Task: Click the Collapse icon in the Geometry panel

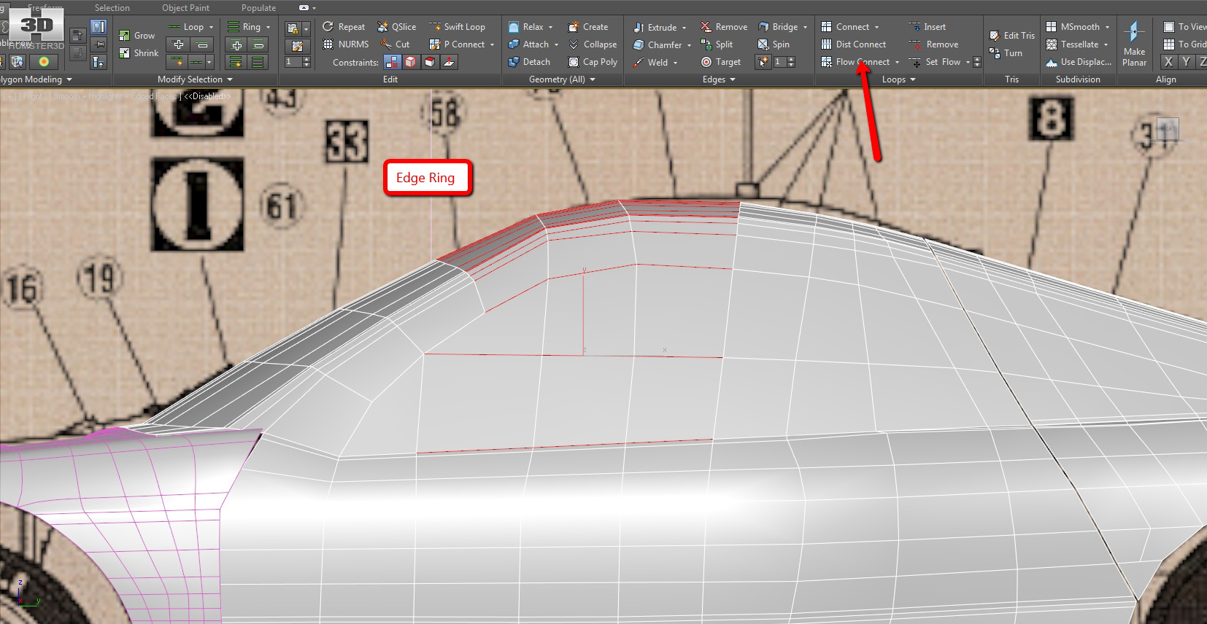Action: click(x=574, y=44)
